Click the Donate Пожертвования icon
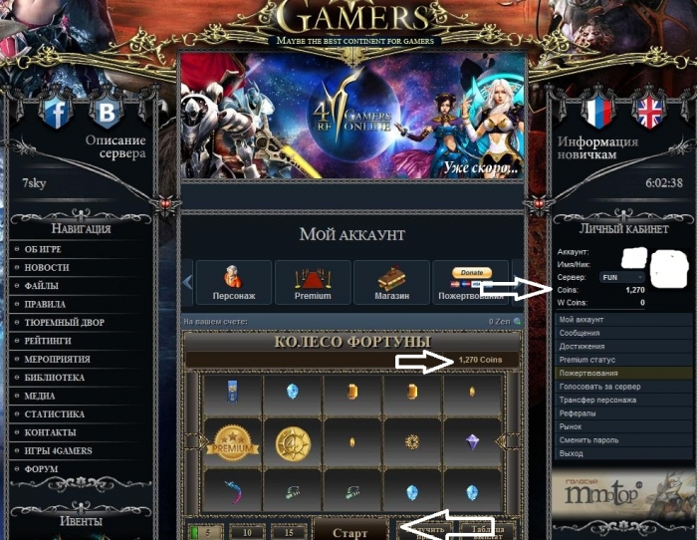 (x=470, y=283)
